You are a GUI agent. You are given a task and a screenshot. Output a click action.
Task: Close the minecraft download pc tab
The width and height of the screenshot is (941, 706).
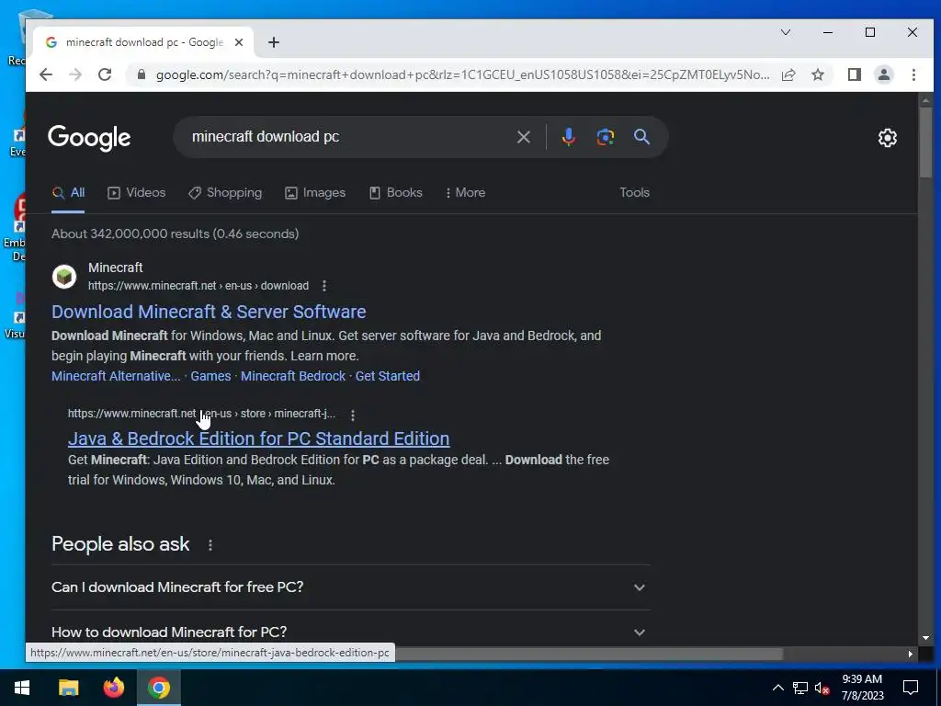point(239,42)
